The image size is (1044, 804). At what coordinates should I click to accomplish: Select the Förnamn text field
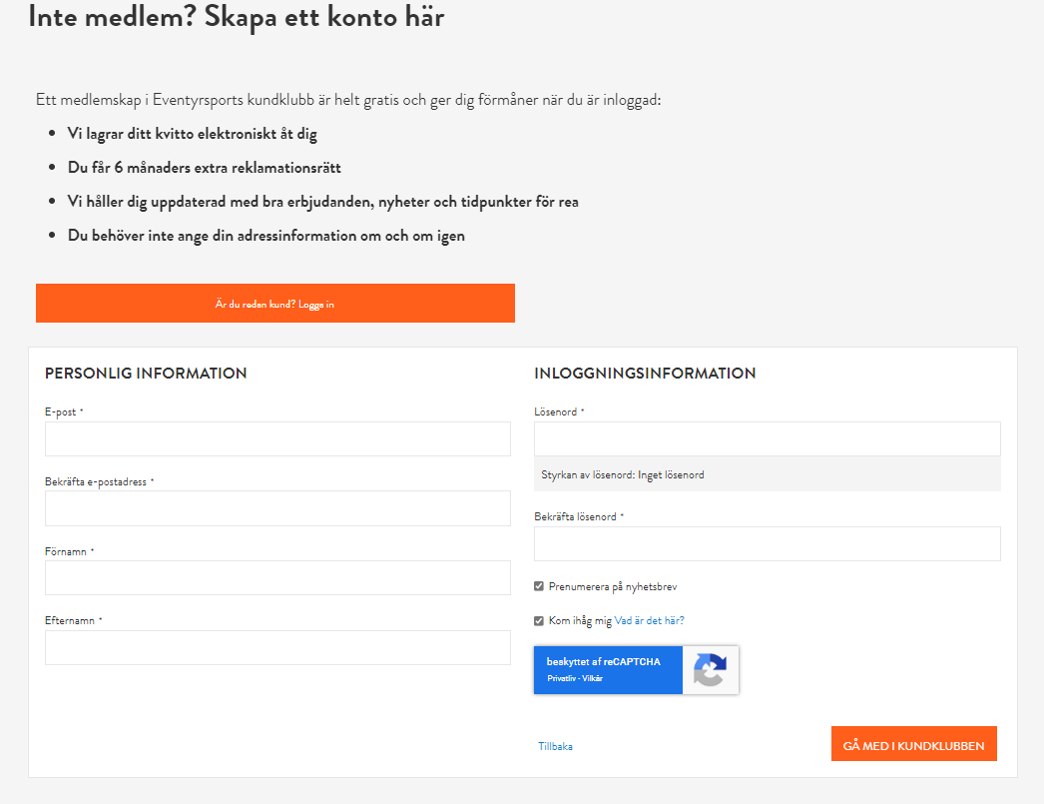click(x=277, y=577)
